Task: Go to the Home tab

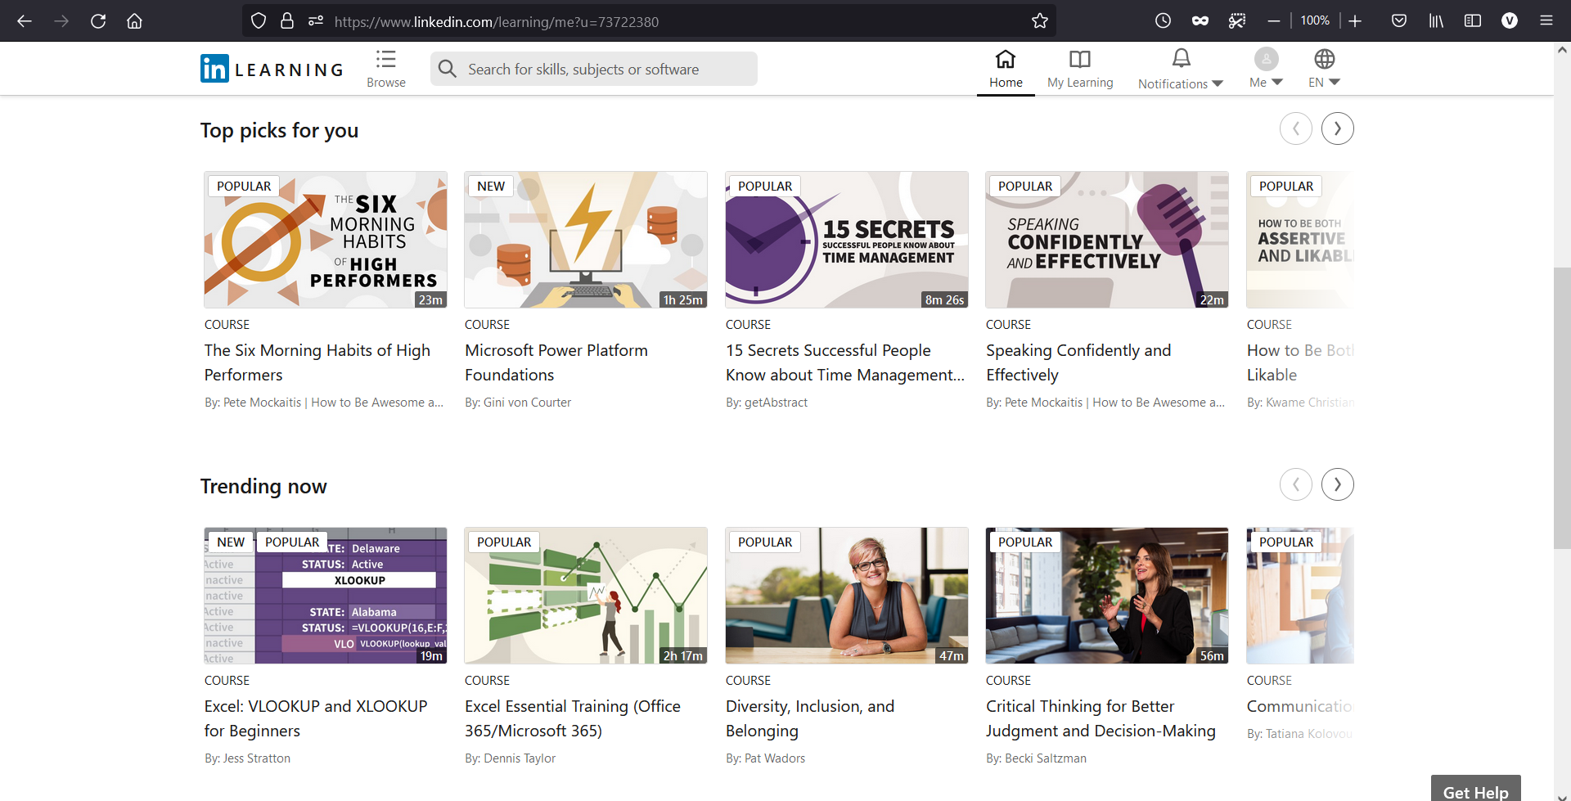Action: [1006, 69]
